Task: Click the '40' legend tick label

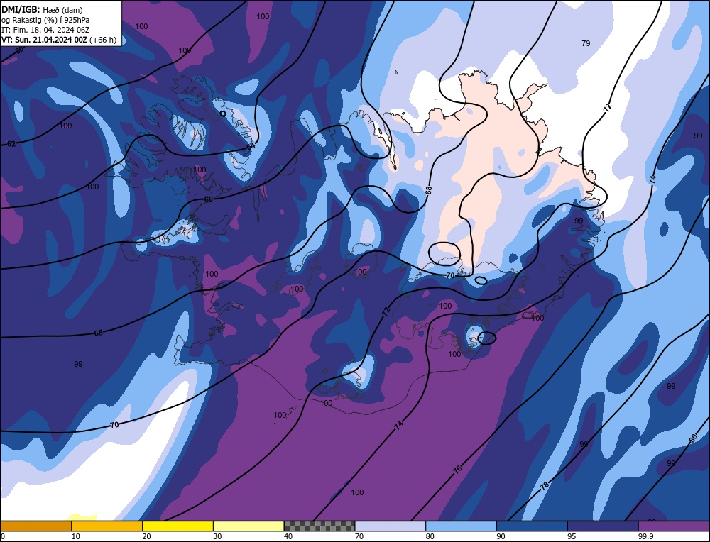Action: pyautogui.click(x=288, y=536)
